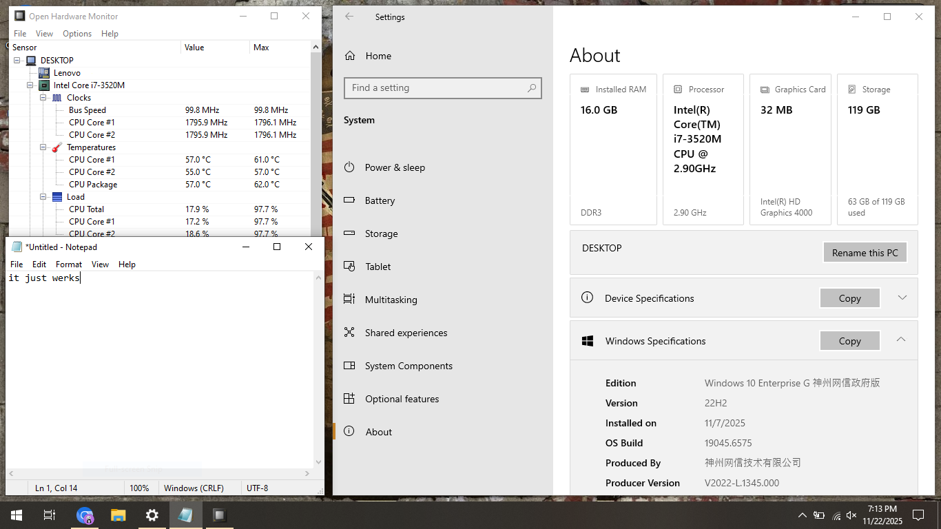Open the Notepad Format menu

pyautogui.click(x=69, y=264)
